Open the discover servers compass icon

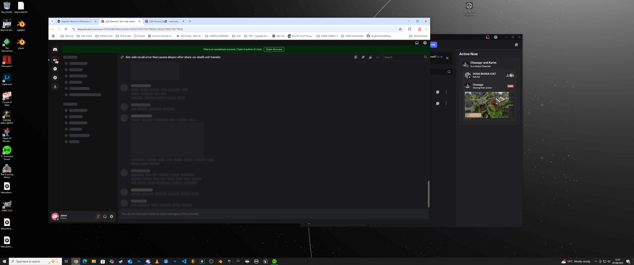(55, 78)
